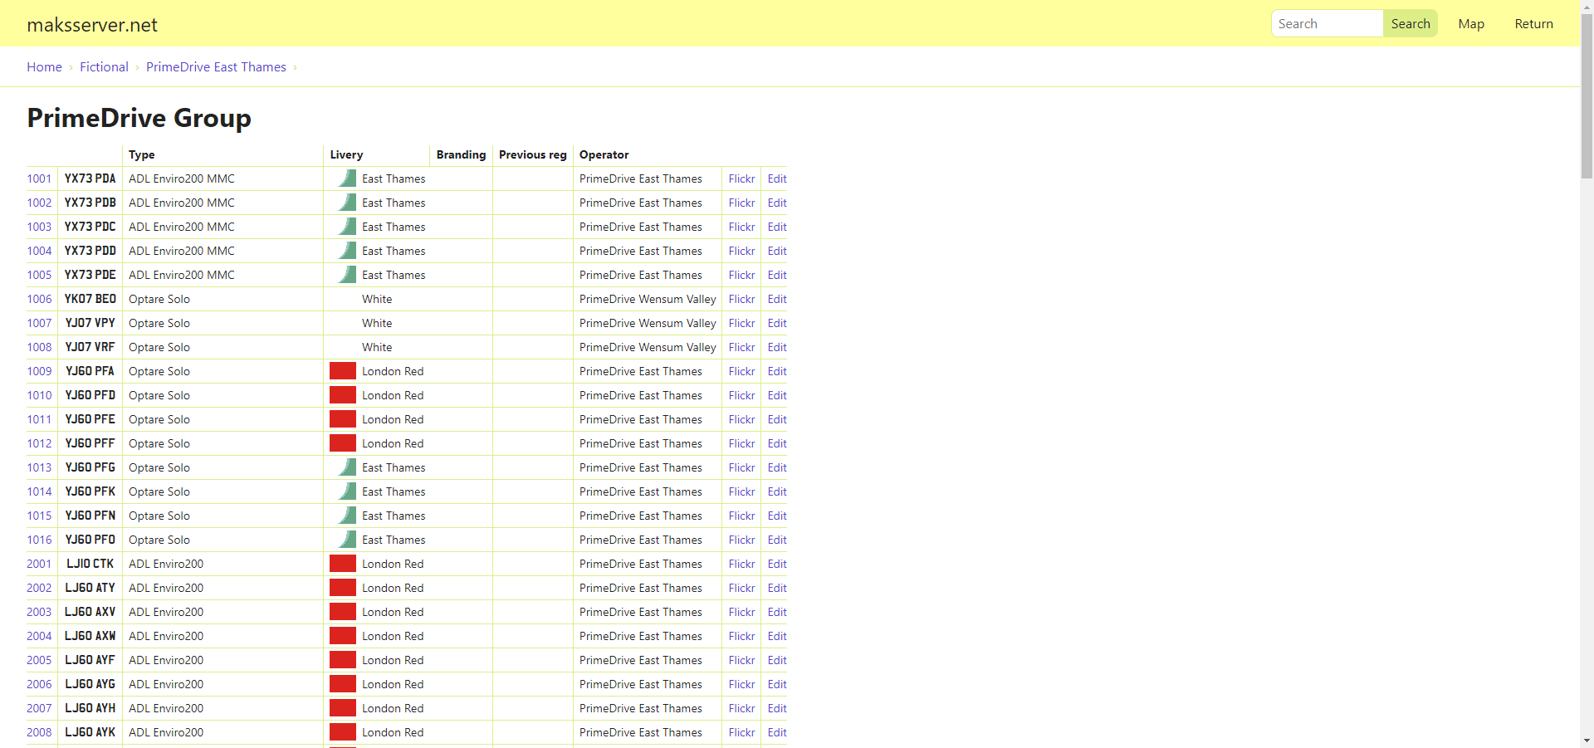Edit vehicle YX73 PDC entry
1594x748 pixels.
tap(776, 227)
